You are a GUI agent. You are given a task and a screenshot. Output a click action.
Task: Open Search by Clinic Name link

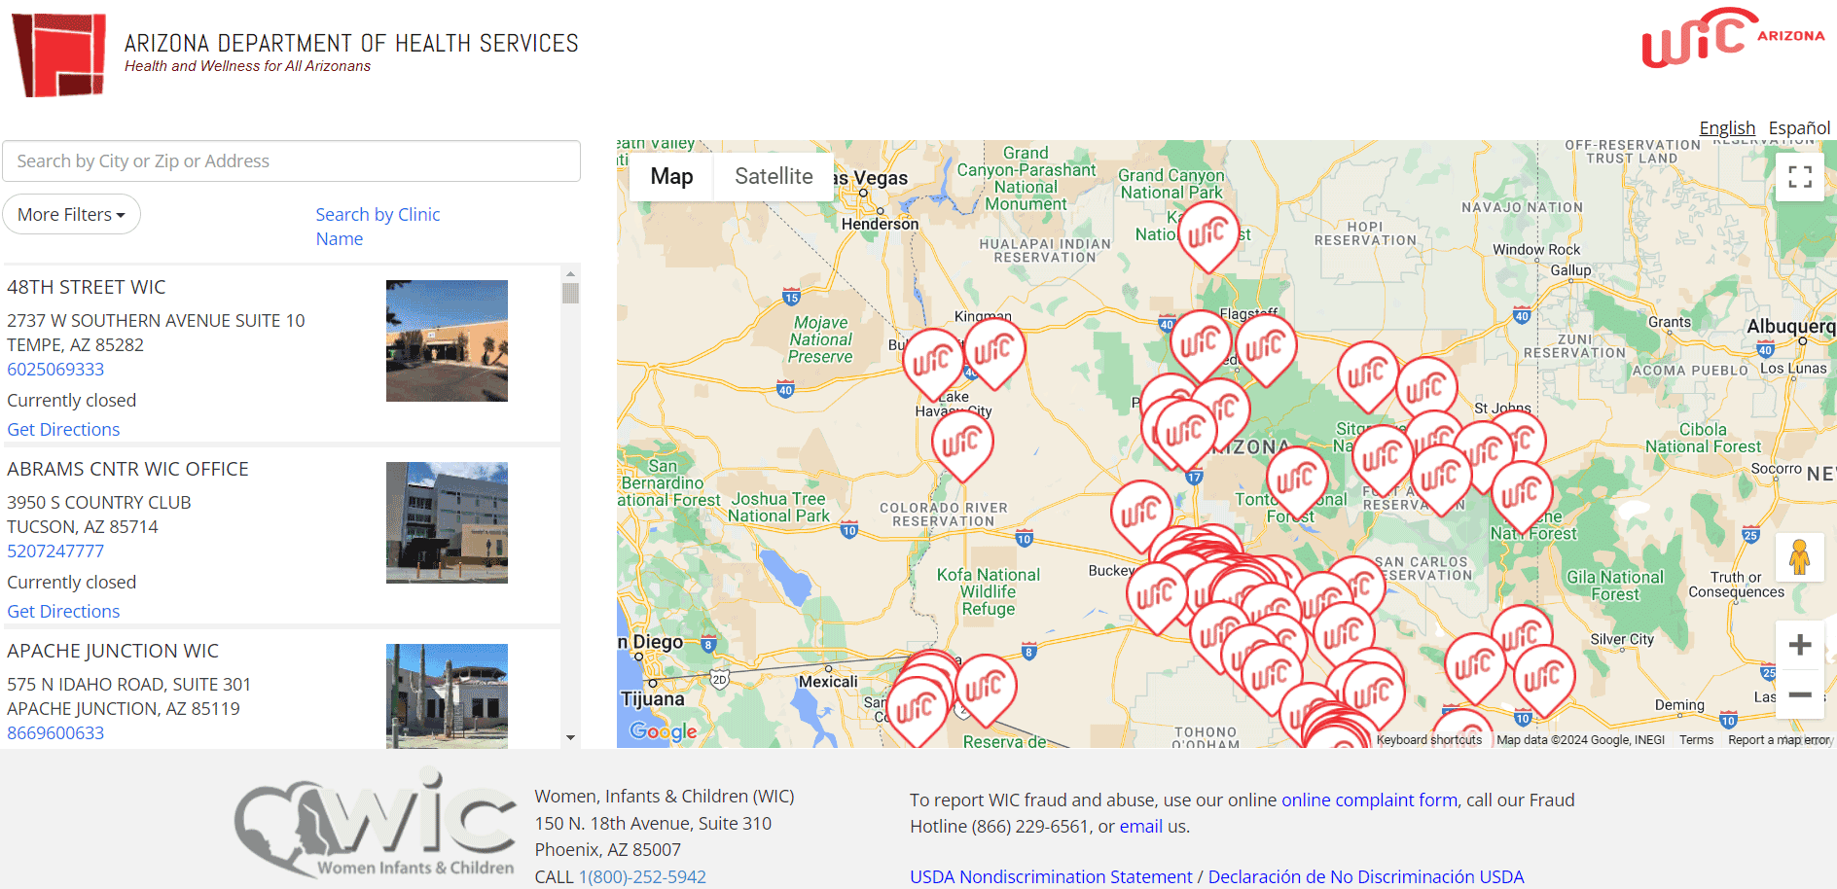point(378,227)
